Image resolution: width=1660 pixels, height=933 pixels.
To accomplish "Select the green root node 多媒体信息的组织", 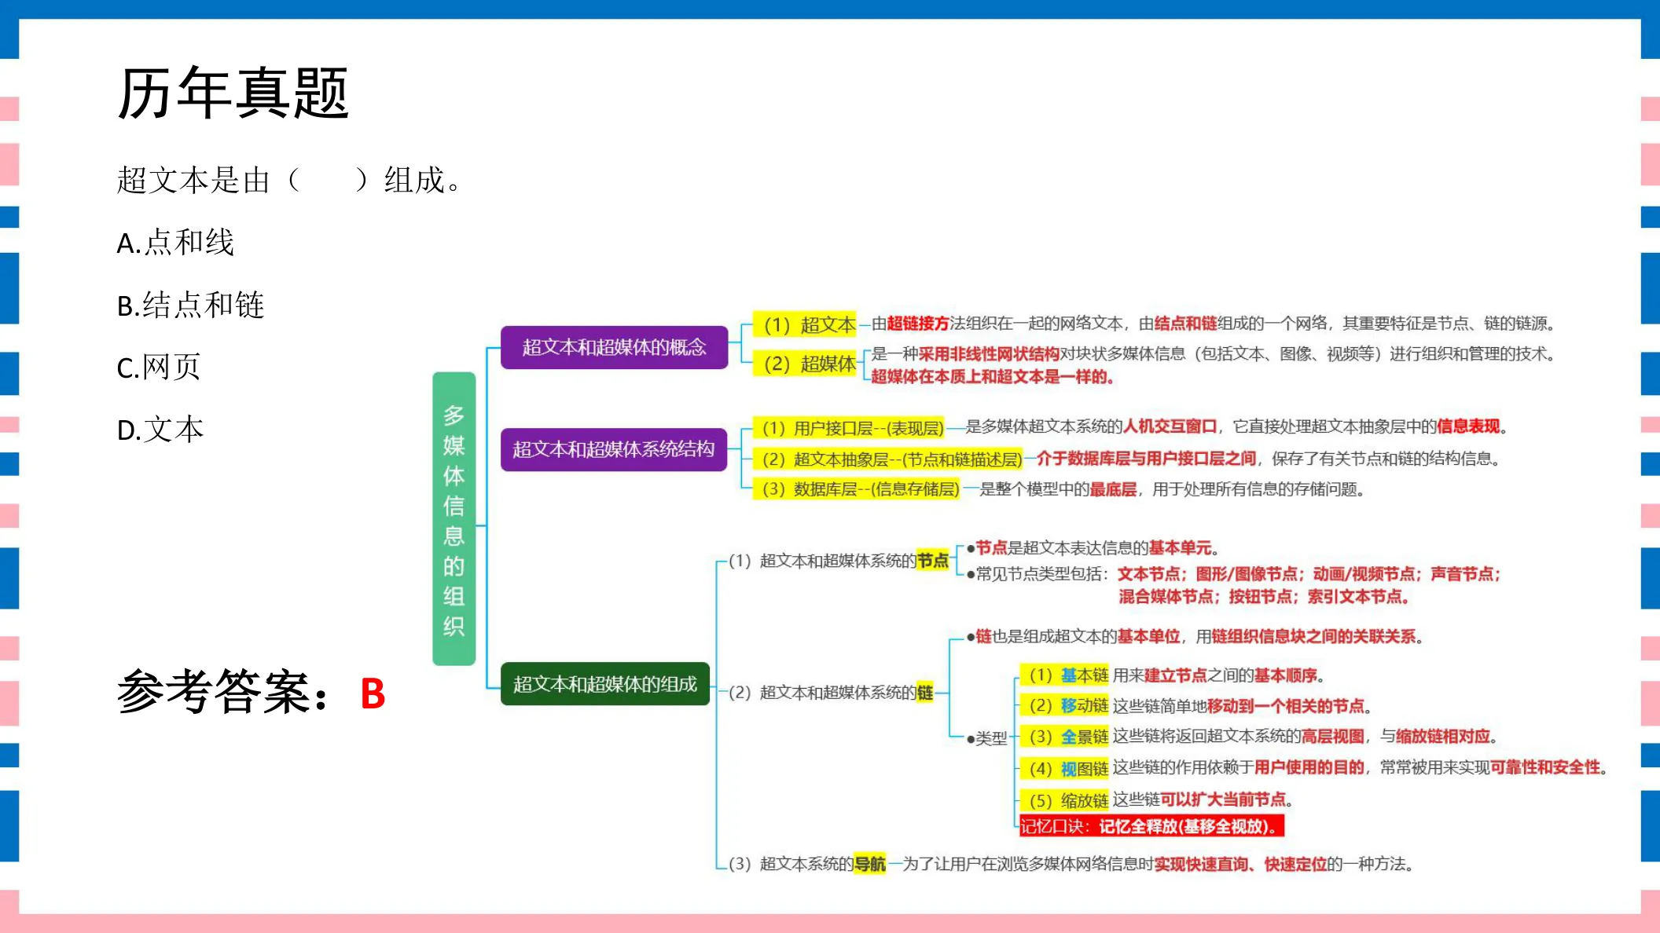I will (454, 518).
